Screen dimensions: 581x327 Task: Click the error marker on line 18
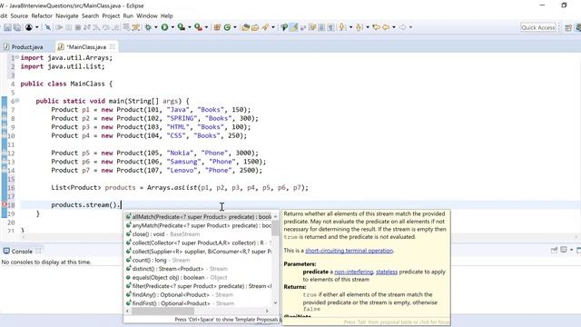(4, 204)
